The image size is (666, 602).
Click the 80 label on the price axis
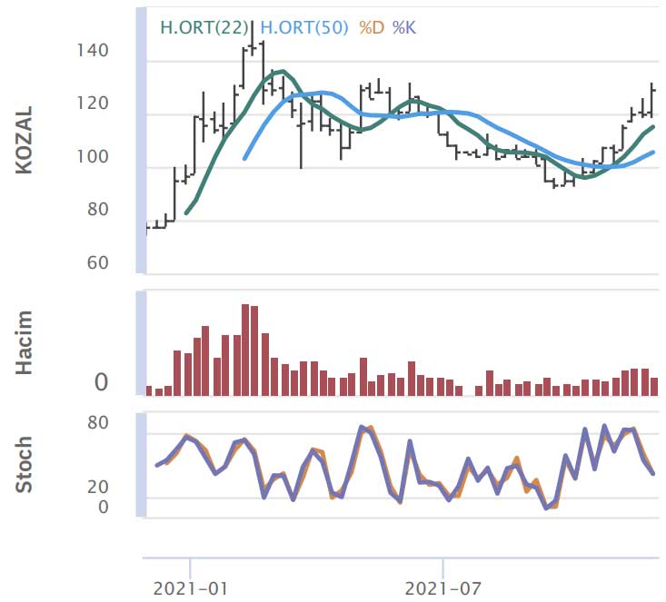point(98,210)
